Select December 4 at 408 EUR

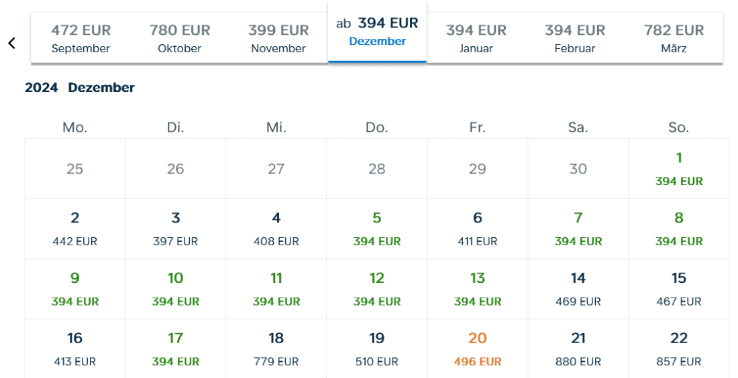pyautogui.click(x=276, y=229)
